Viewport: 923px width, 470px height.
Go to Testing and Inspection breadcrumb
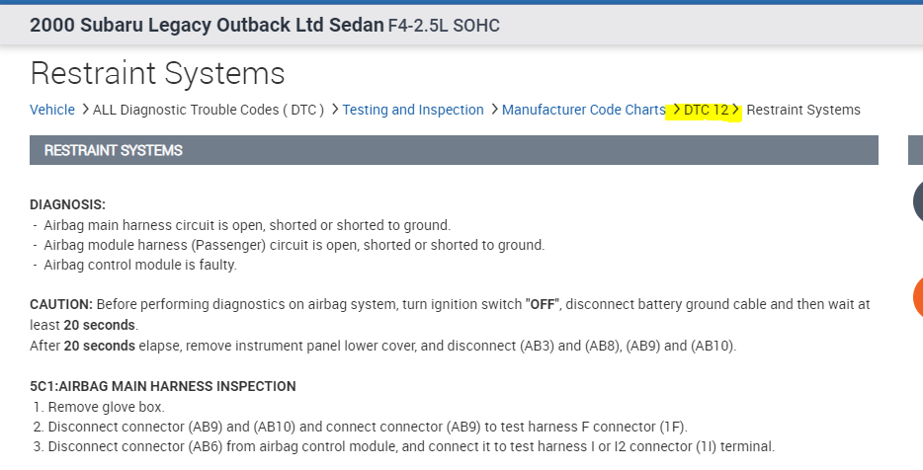pos(413,110)
